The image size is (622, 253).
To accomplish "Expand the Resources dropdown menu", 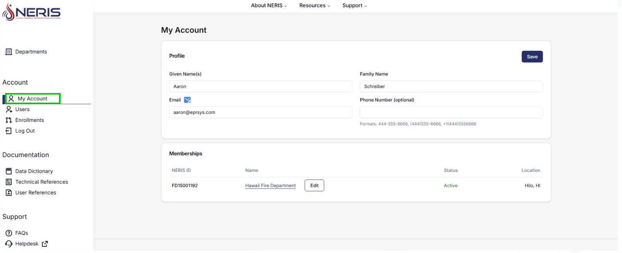I will [x=314, y=6].
